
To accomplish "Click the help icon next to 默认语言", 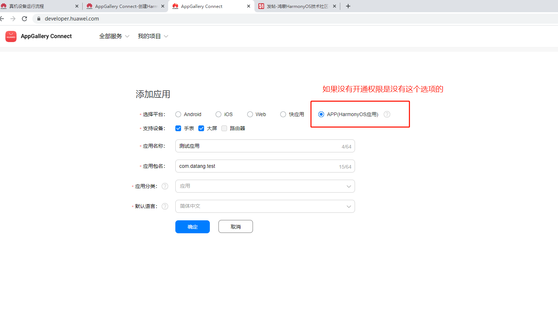I will point(165,206).
